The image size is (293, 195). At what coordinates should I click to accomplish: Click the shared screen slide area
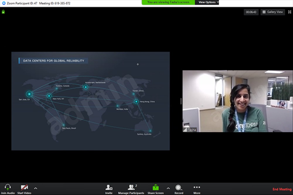coord(91,101)
